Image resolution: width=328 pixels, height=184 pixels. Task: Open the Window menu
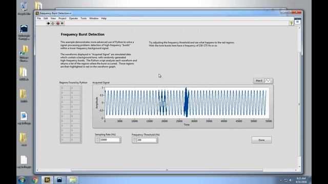click(94, 18)
